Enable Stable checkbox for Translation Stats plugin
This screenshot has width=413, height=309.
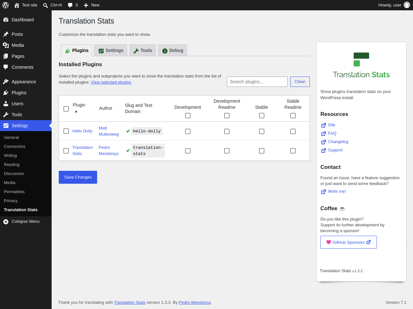tap(262, 151)
